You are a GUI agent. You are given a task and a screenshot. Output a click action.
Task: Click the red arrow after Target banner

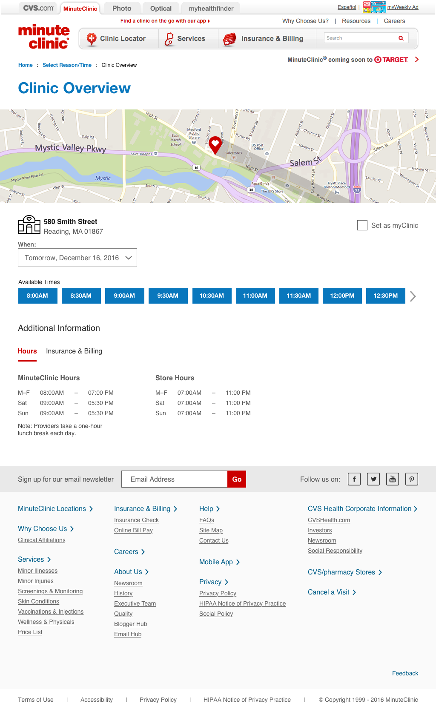tap(416, 59)
